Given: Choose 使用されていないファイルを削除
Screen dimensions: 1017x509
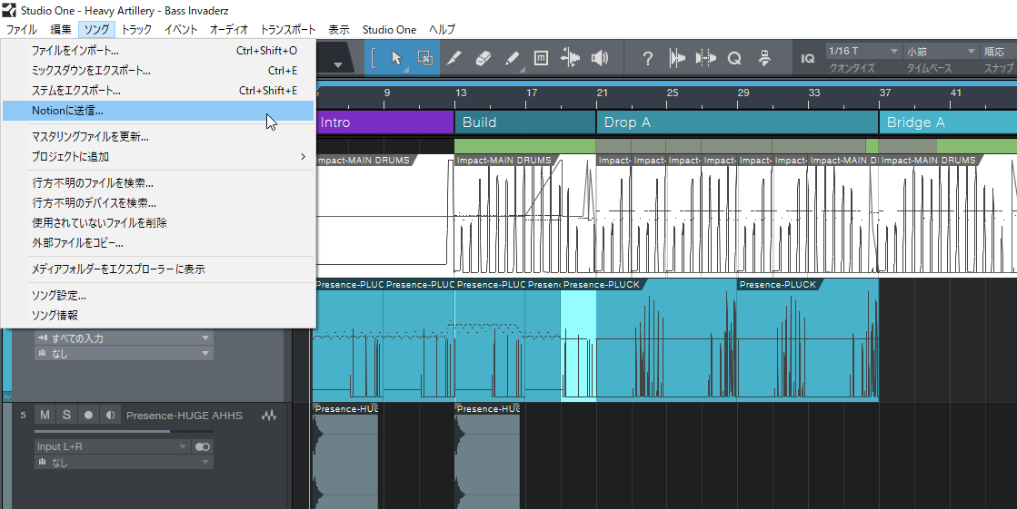Looking at the screenshot, I should [x=158, y=223].
